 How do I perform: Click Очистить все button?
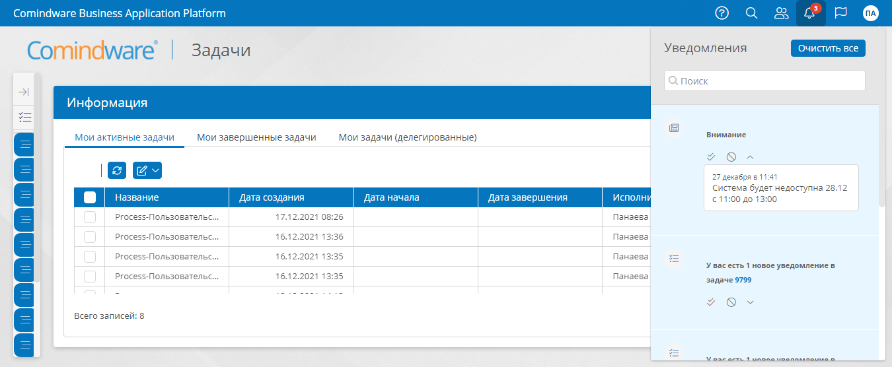coord(828,48)
